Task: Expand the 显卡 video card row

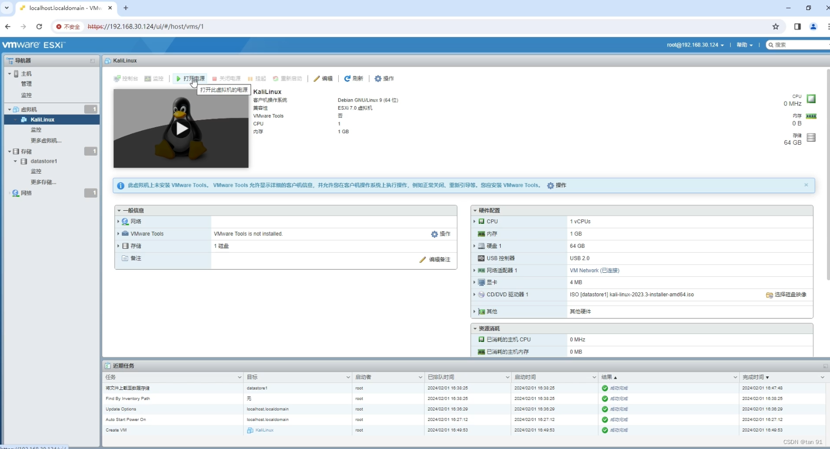Action: pos(474,282)
